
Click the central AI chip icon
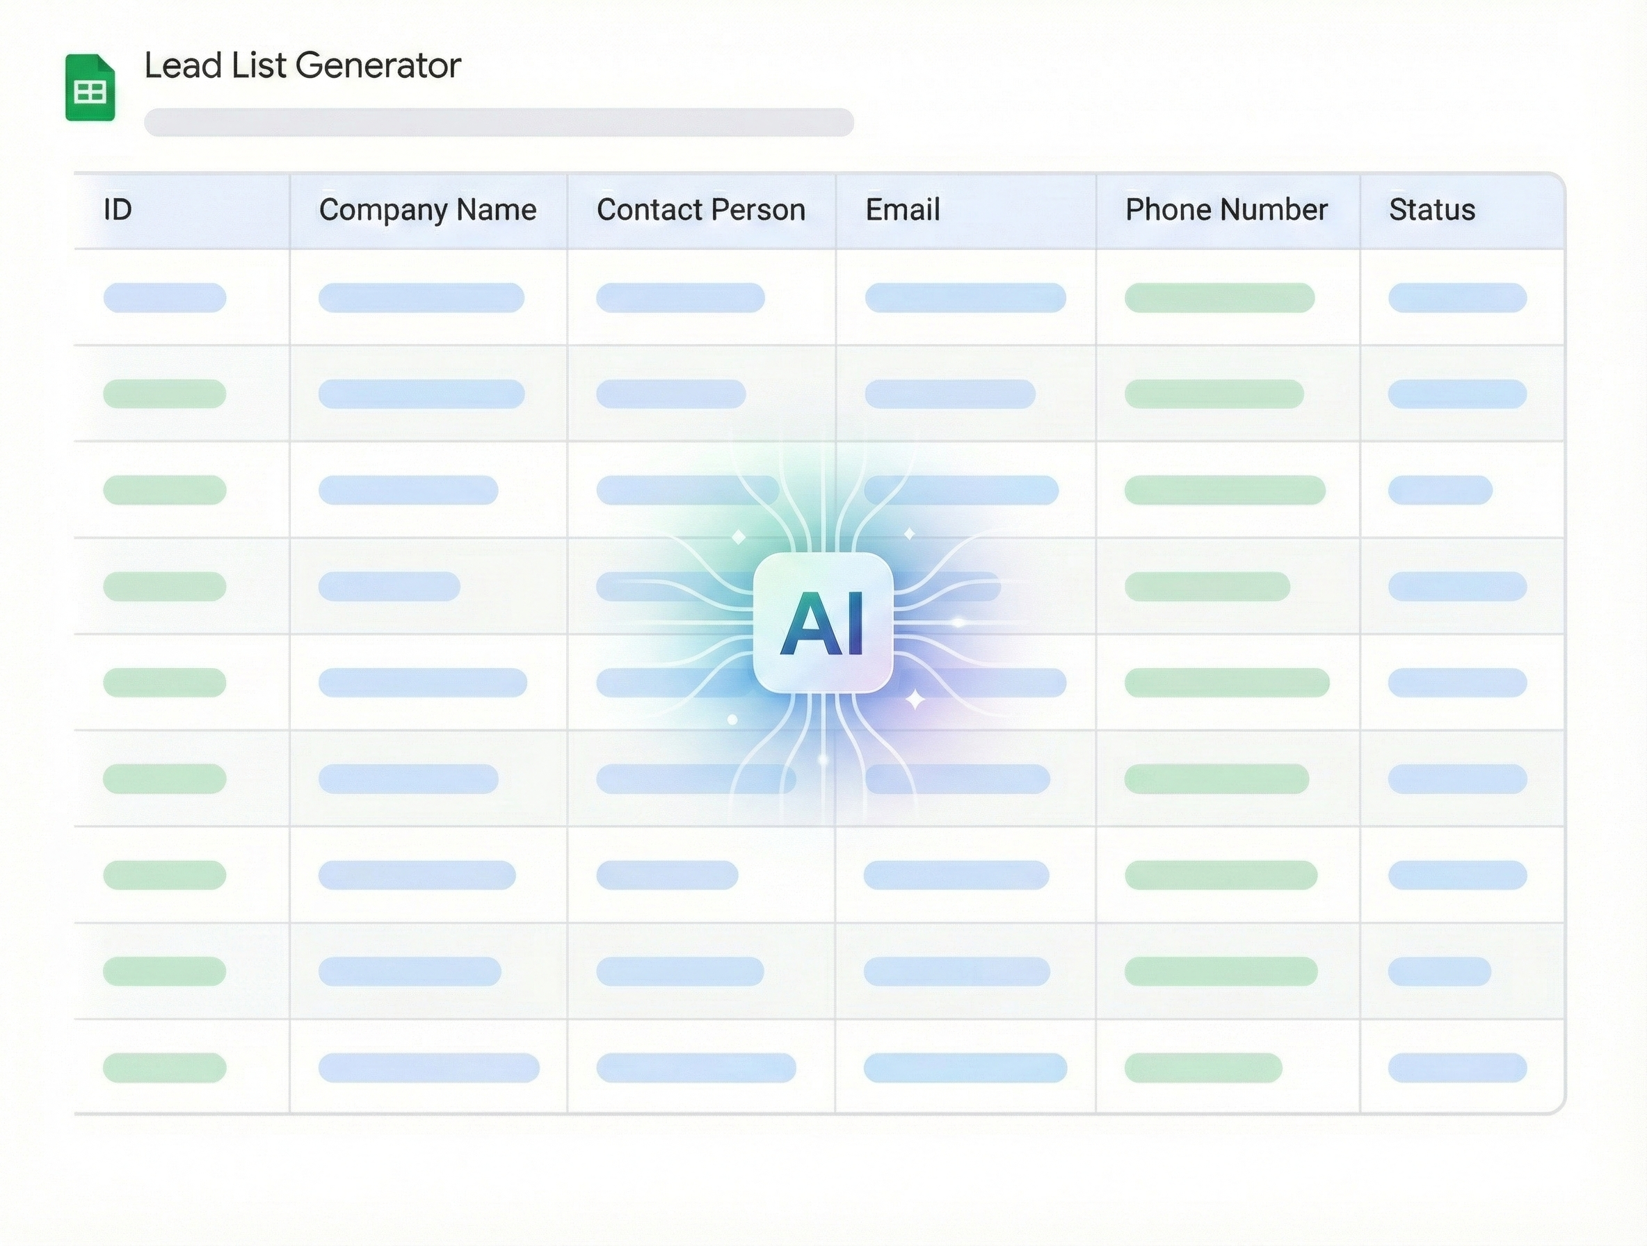coord(823,623)
